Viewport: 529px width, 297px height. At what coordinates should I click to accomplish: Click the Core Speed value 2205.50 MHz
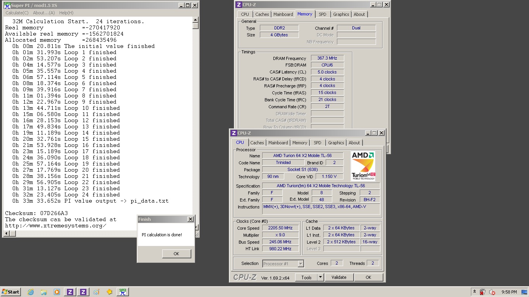[x=280, y=228]
